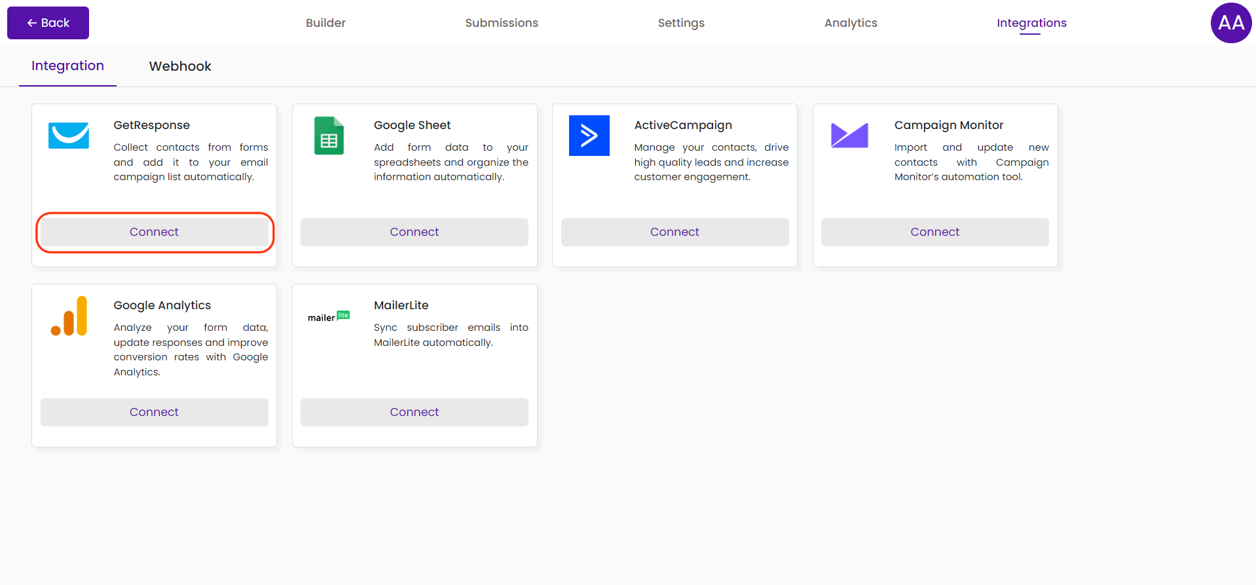Click the ActiveCampaign card title
The width and height of the screenshot is (1256, 585).
[x=683, y=125]
